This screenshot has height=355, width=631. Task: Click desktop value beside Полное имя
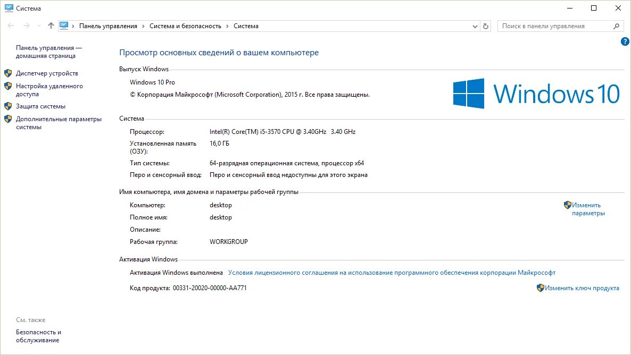220,217
